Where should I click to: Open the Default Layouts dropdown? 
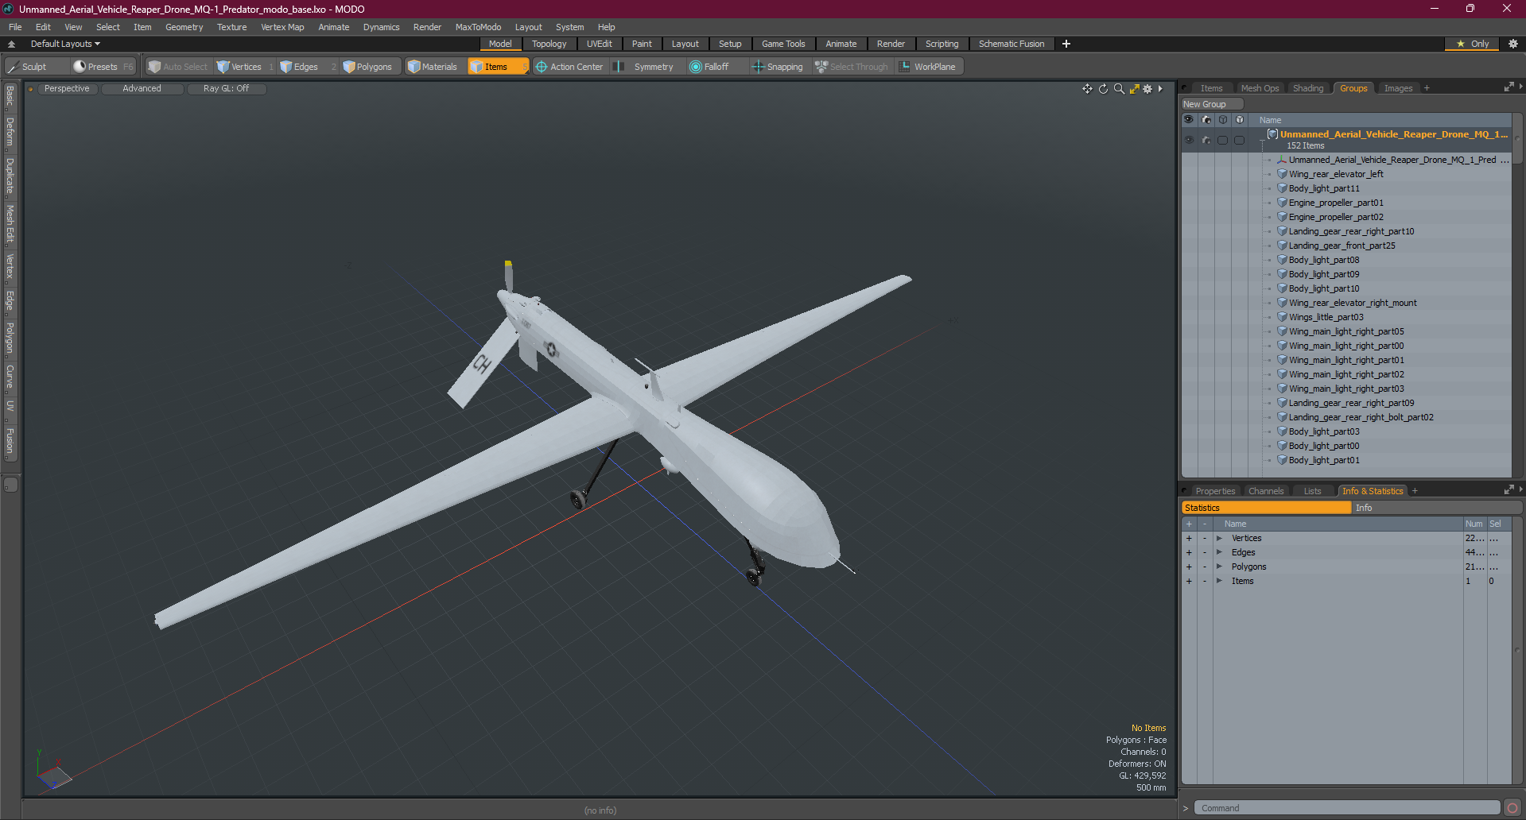point(65,44)
